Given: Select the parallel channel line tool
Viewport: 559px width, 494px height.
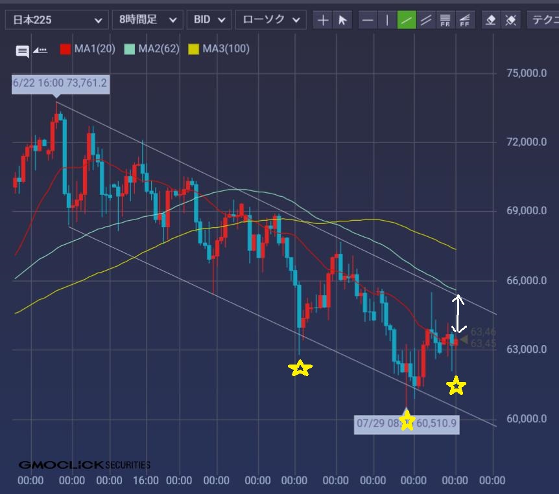Looking at the screenshot, I should pyautogui.click(x=426, y=20).
